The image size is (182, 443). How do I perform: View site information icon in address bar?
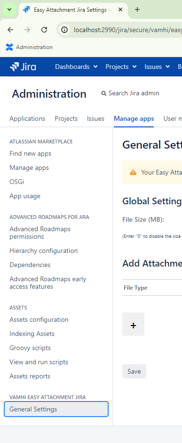pyautogui.click(x=64, y=30)
